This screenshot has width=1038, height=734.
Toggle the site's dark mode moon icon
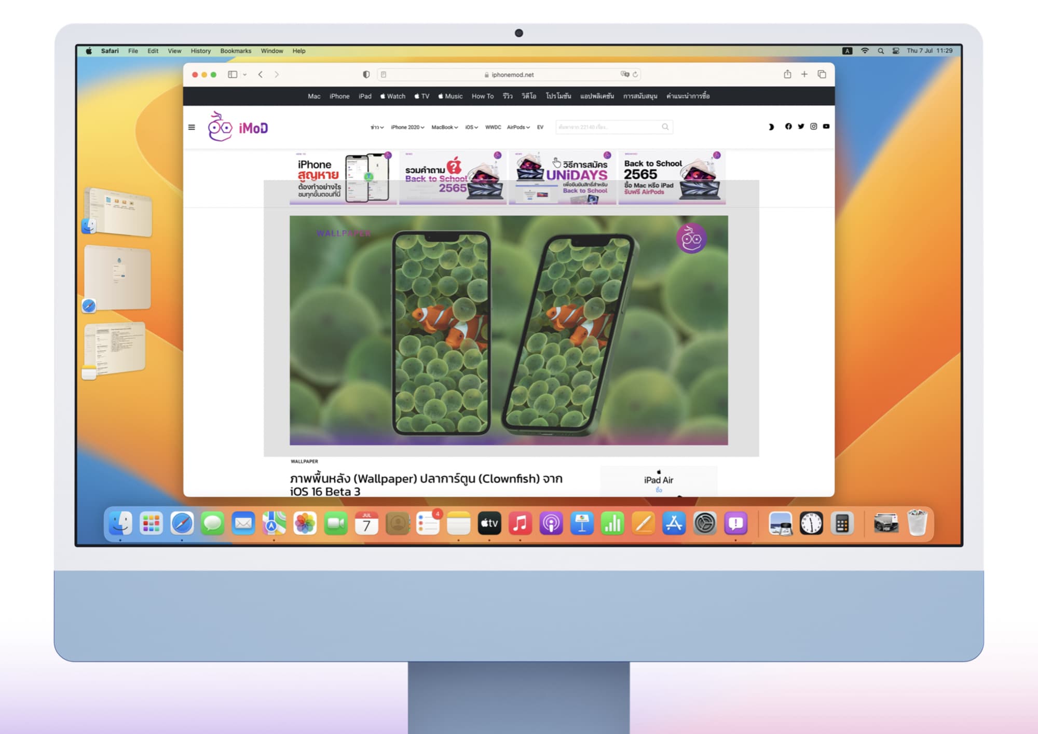(x=771, y=127)
